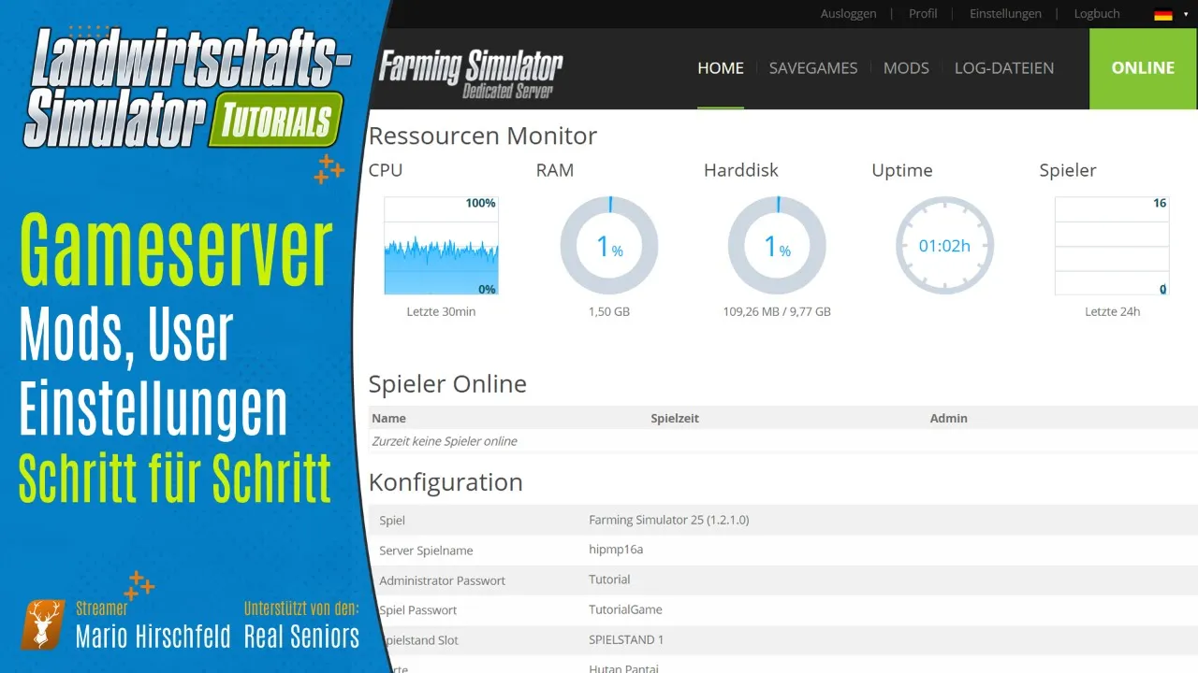Click the Ressourcen Monitor heading
1198x673 pixels.
click(x=483, y=136)
